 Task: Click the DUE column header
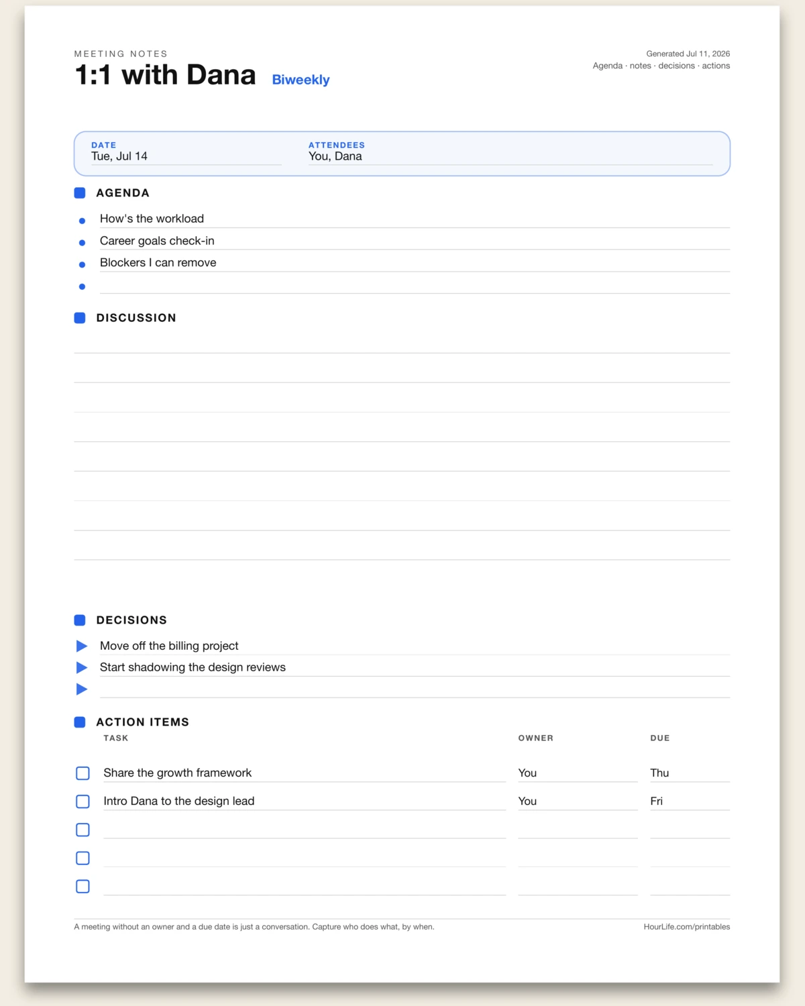[660, 738]
